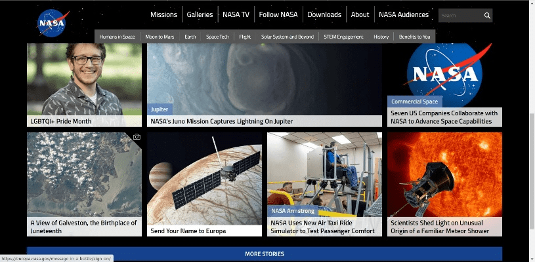This screenshot has height=262, width=535.
Task: Select the History topic
Action: (381, 37)
